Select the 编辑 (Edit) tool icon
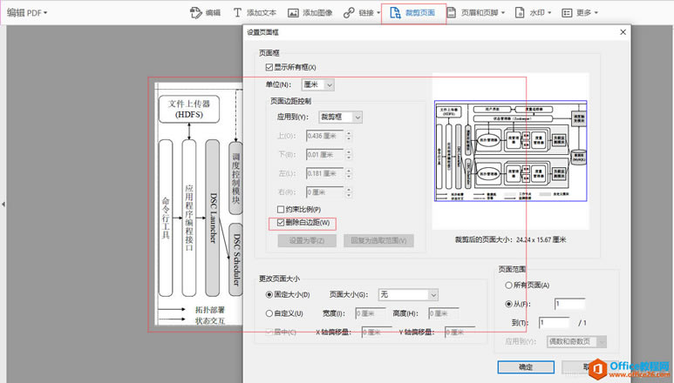674x383 pixels. tap(196, 13)
